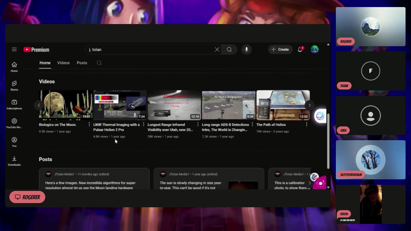Open the account avatar menu
Viewport: 411px width, 231px height.
(x=315, y=49)
